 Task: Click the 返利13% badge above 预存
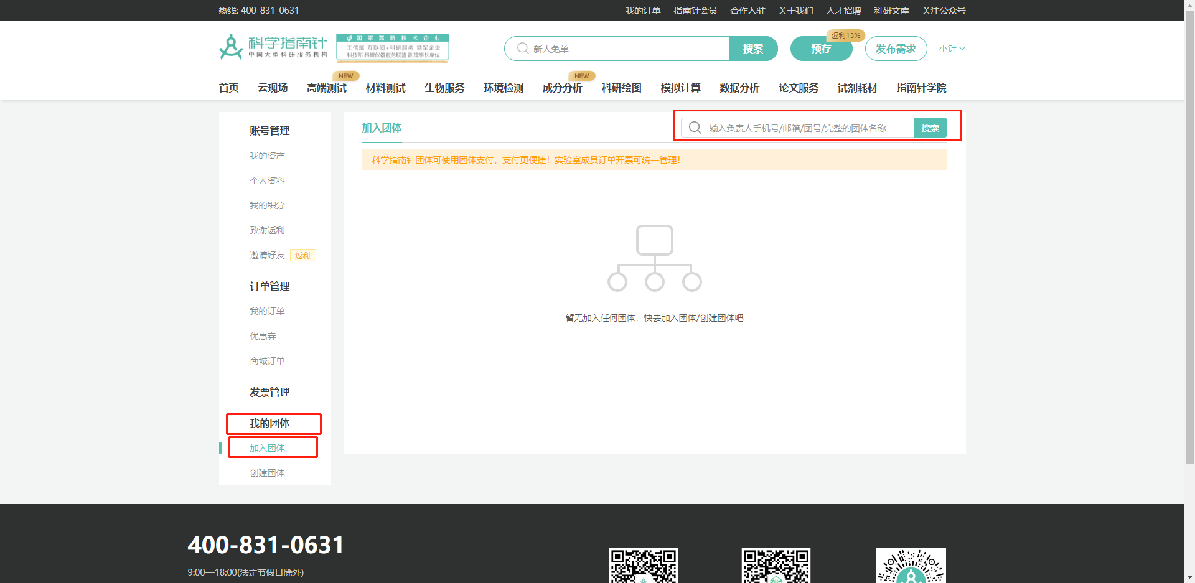847,35
